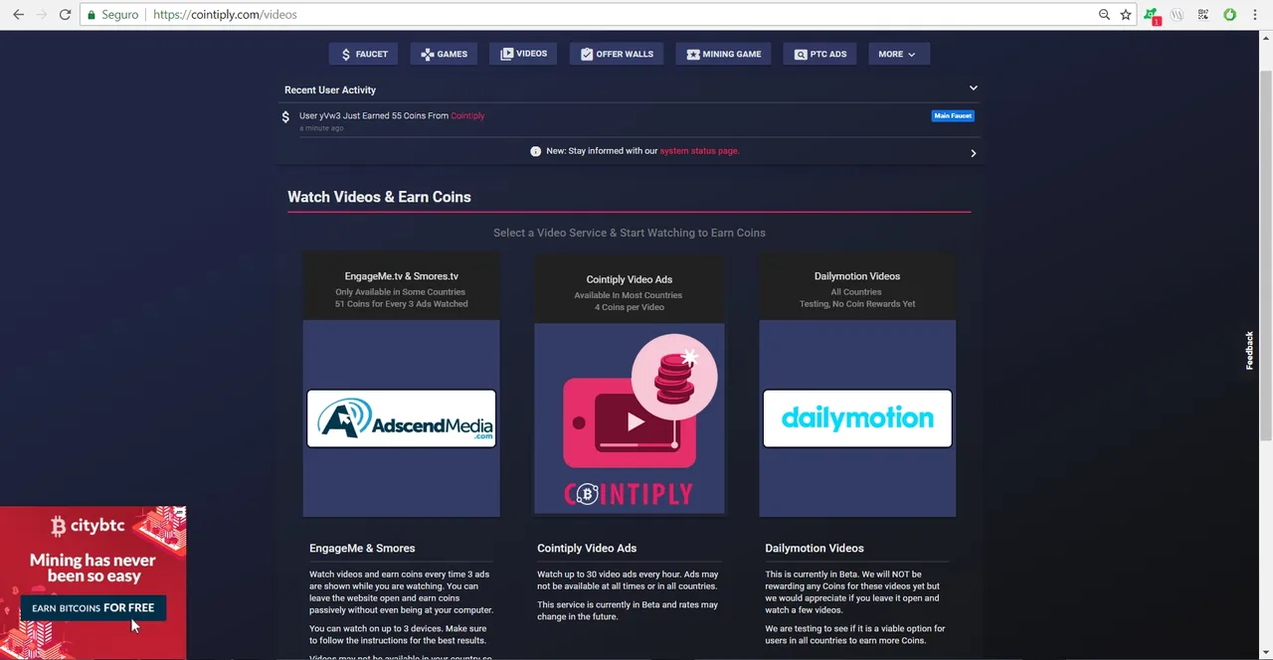Click the Watch Videos & Earn Coins heading

(x=379, y=197)
